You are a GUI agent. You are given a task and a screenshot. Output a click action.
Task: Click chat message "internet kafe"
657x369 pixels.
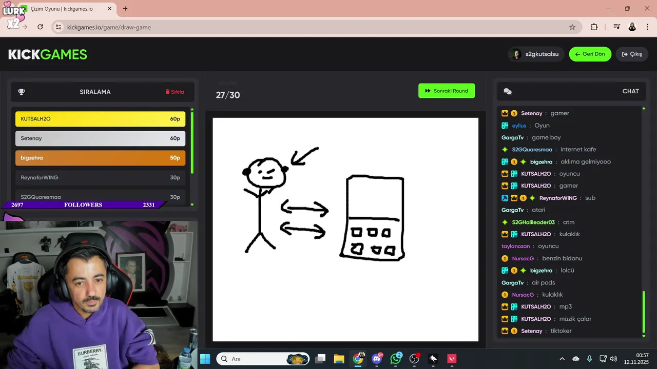(578, 150)
